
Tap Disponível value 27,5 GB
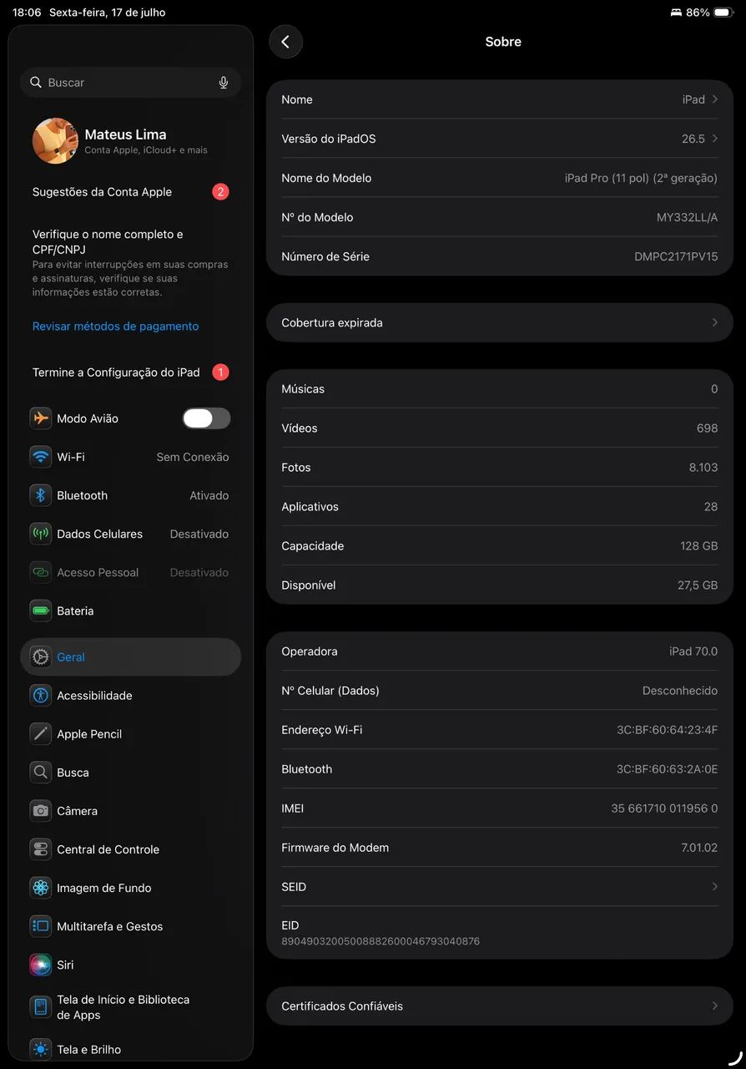click(x=698, y=585)
